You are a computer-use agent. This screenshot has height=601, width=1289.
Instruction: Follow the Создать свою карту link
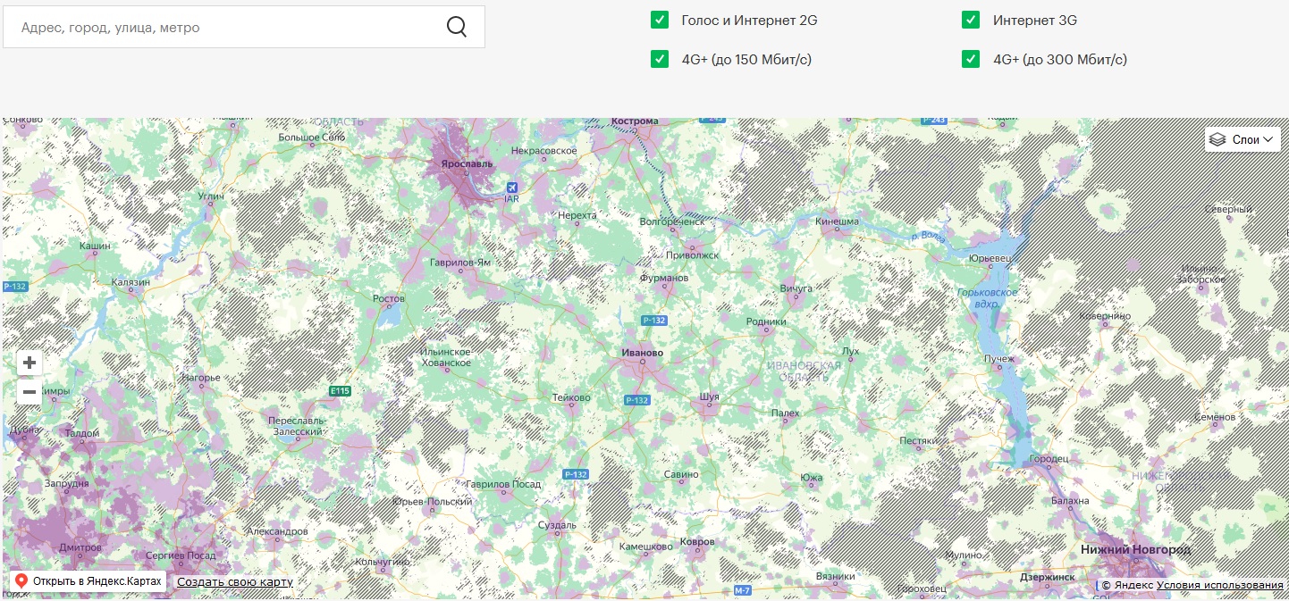[235, 582]
